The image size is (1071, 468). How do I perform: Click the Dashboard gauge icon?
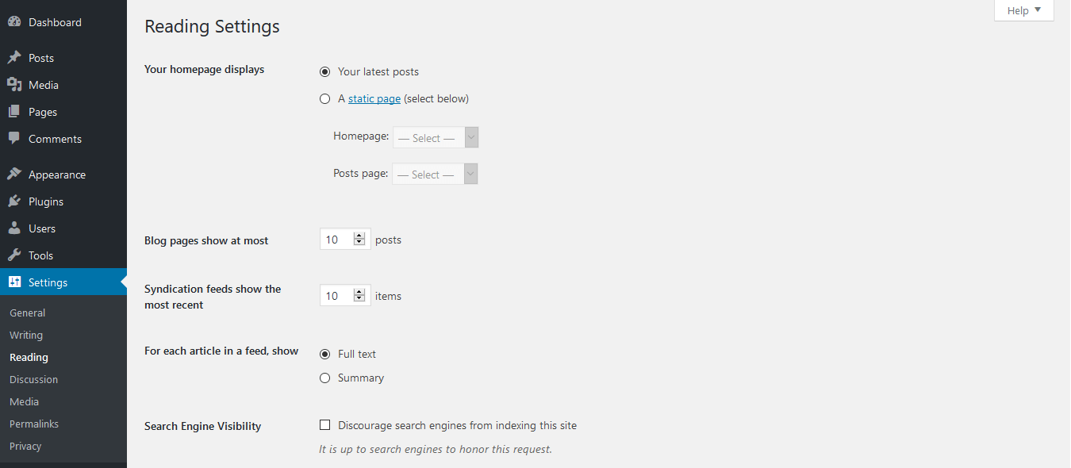(x=14, y=22)
